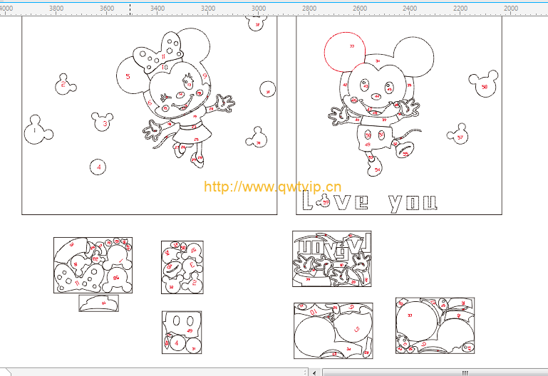Select the mouse-head shape numbered 3
The width and height of the screenshot is (548, 376).
(x=103, y=122)
